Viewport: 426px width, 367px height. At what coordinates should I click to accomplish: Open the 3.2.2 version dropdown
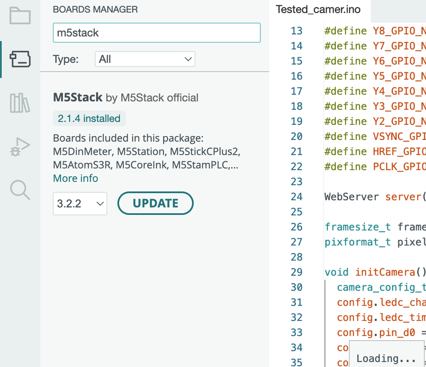(x=80, y=203)
